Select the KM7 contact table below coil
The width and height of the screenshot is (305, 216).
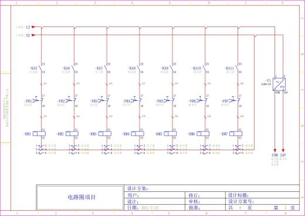coord(242,149)
